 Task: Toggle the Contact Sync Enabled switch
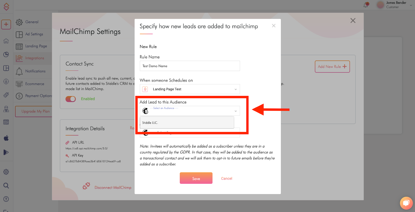[x=71, y=99]
